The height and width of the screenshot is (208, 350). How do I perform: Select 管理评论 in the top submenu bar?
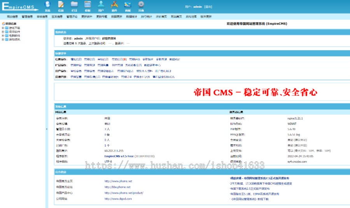[72, 16]
